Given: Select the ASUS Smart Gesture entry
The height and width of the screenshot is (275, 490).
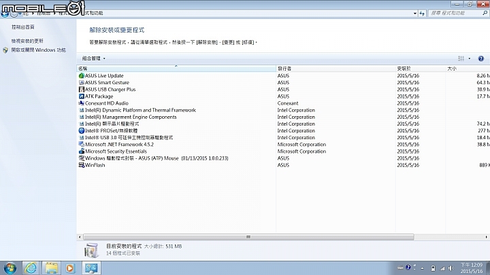Looking at the screenshot, I should 107,83.
